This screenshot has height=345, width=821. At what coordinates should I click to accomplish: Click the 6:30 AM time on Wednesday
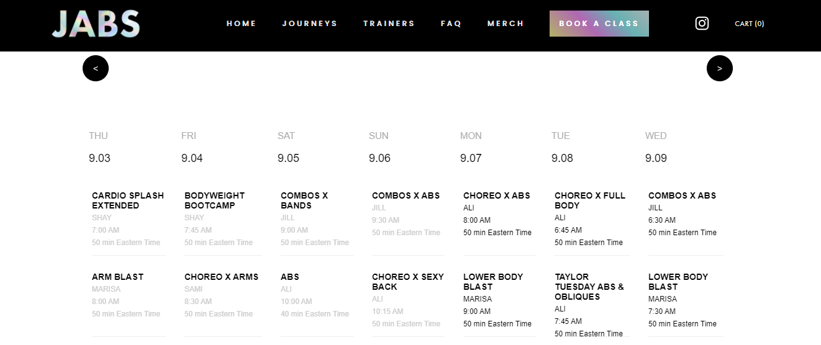tap(662, 220)
